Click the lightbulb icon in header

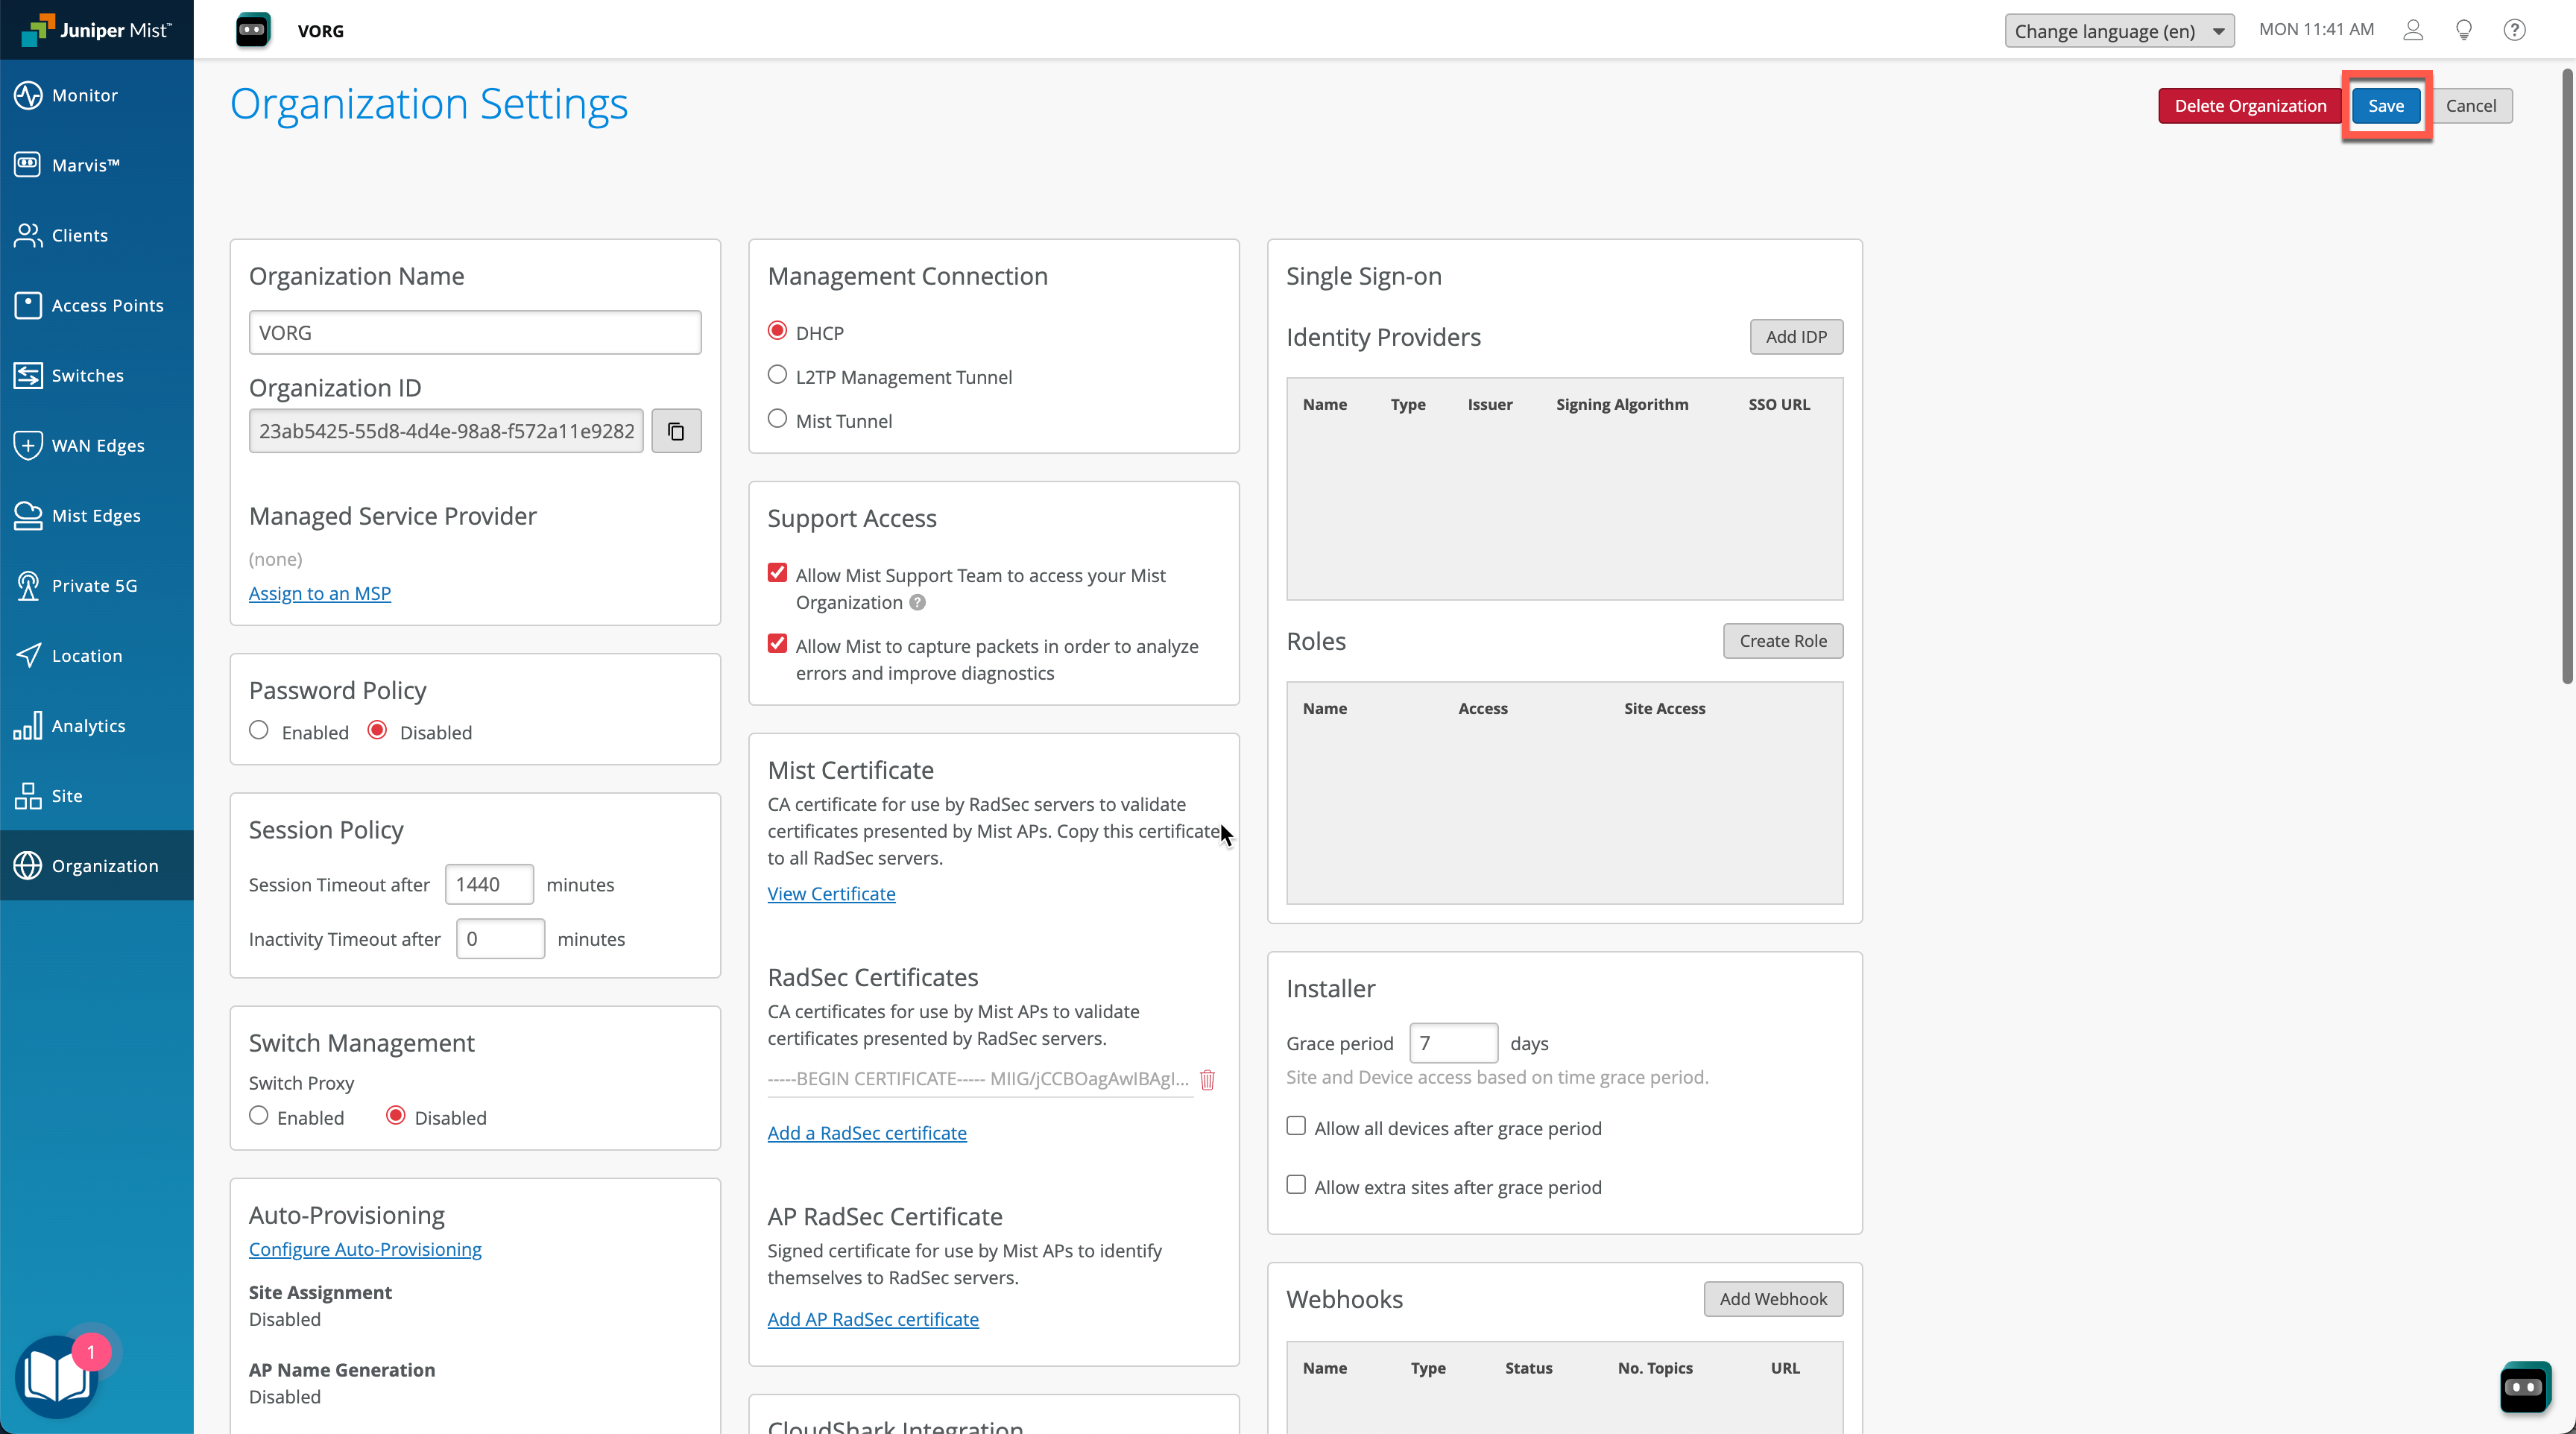tap(2464, 30)
